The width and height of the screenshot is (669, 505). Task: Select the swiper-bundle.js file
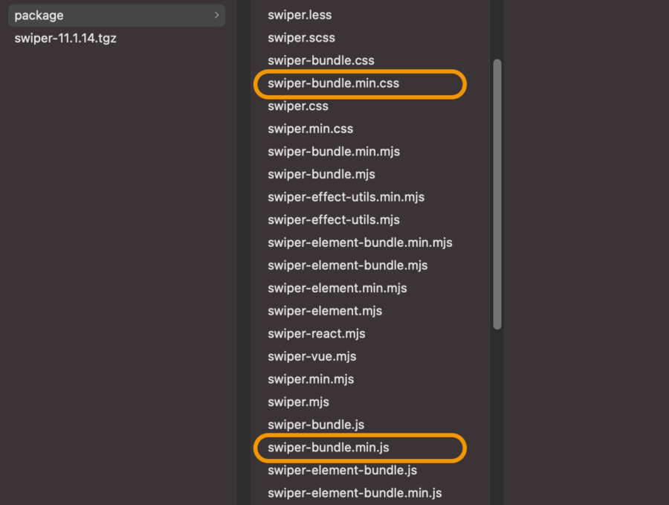click(x=316, y=425)
